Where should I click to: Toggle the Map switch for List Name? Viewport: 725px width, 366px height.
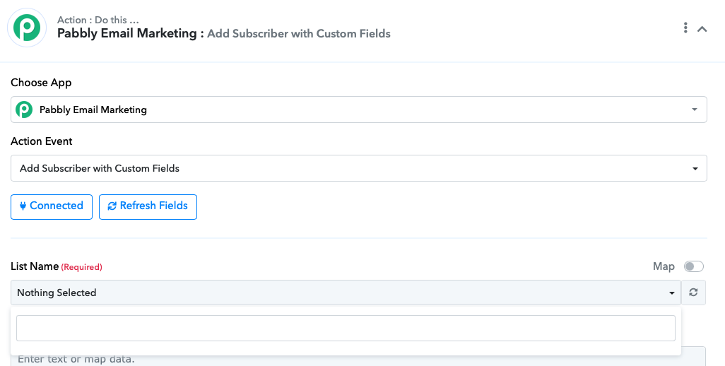click(694, 266)
